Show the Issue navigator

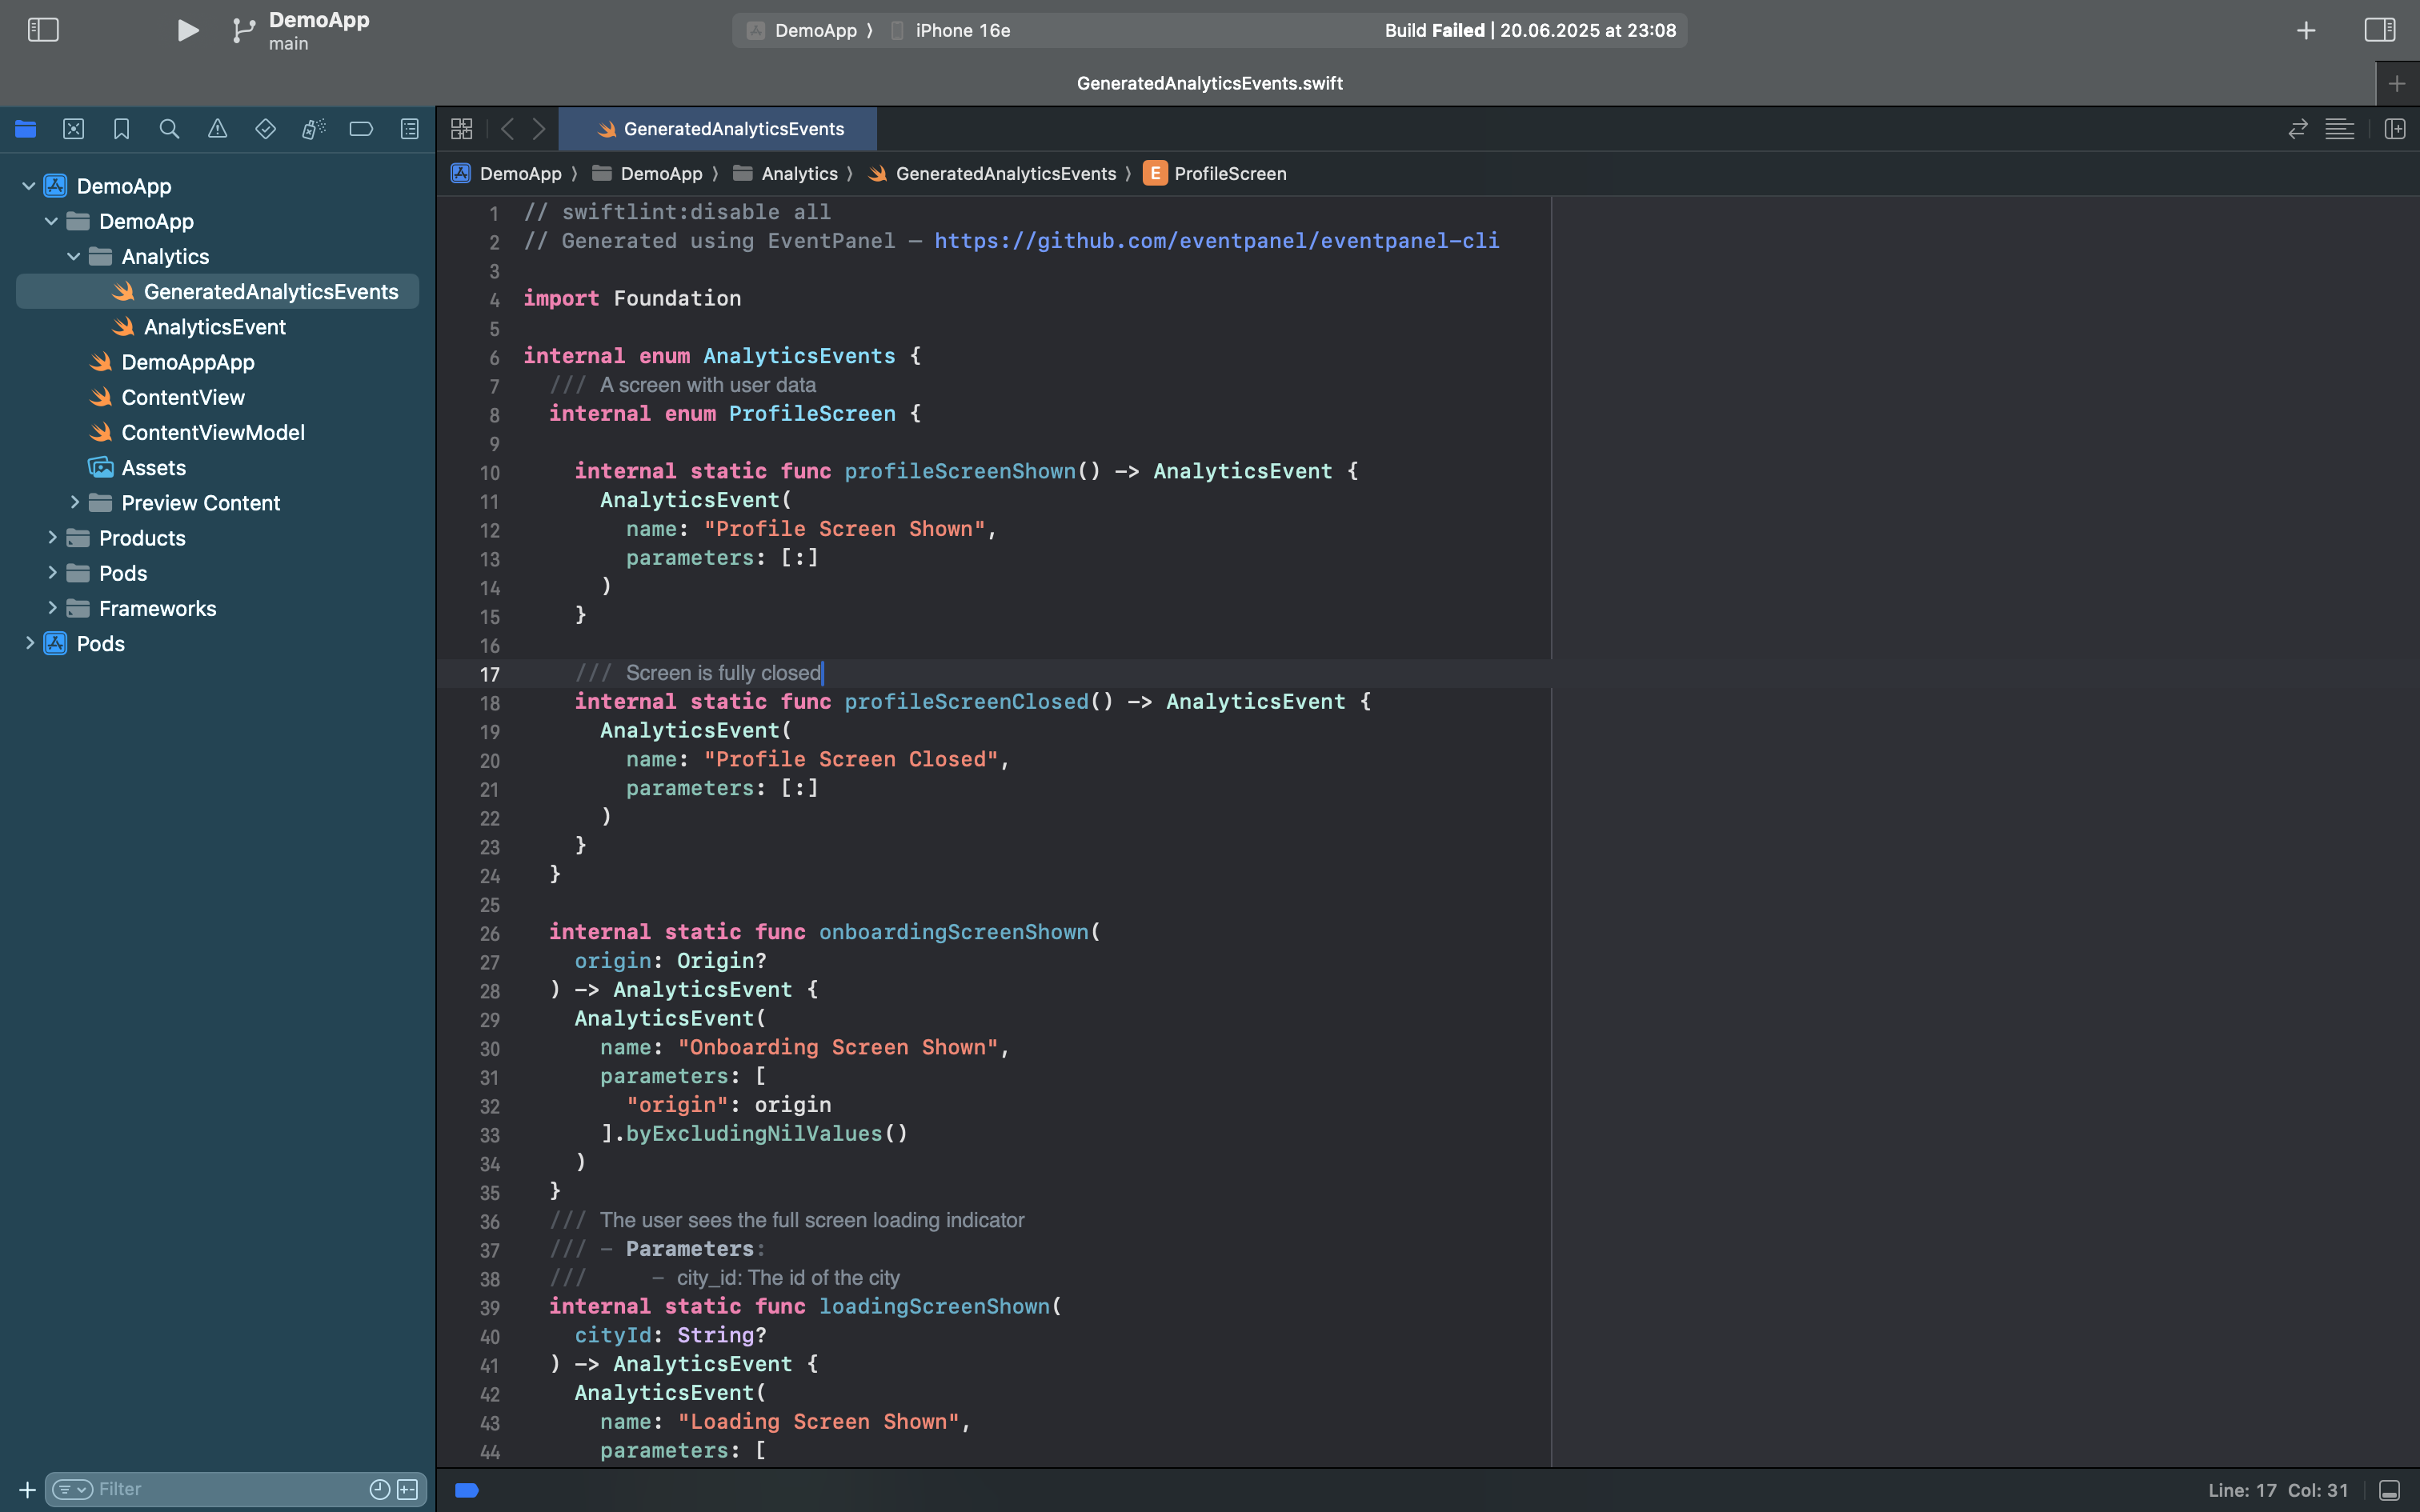[217, 129]
